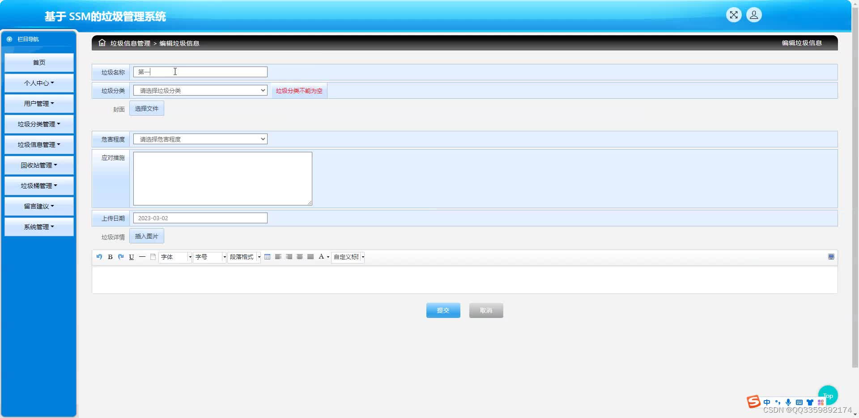
Task: Expand the 回收站管理 sidebar menu
Action: [x=39, y=165]
